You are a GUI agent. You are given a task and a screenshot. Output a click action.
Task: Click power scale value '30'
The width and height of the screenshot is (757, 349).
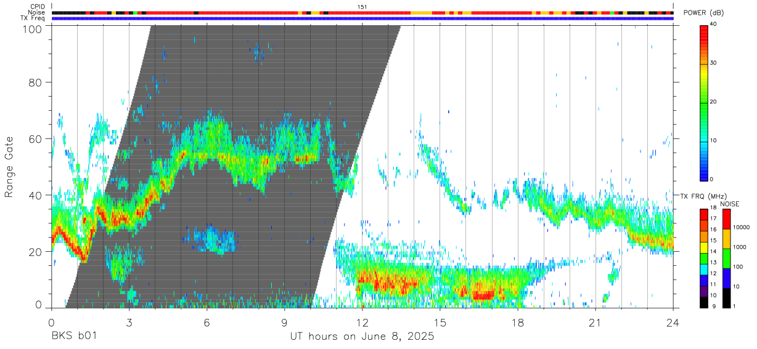[x=713, y=63]
